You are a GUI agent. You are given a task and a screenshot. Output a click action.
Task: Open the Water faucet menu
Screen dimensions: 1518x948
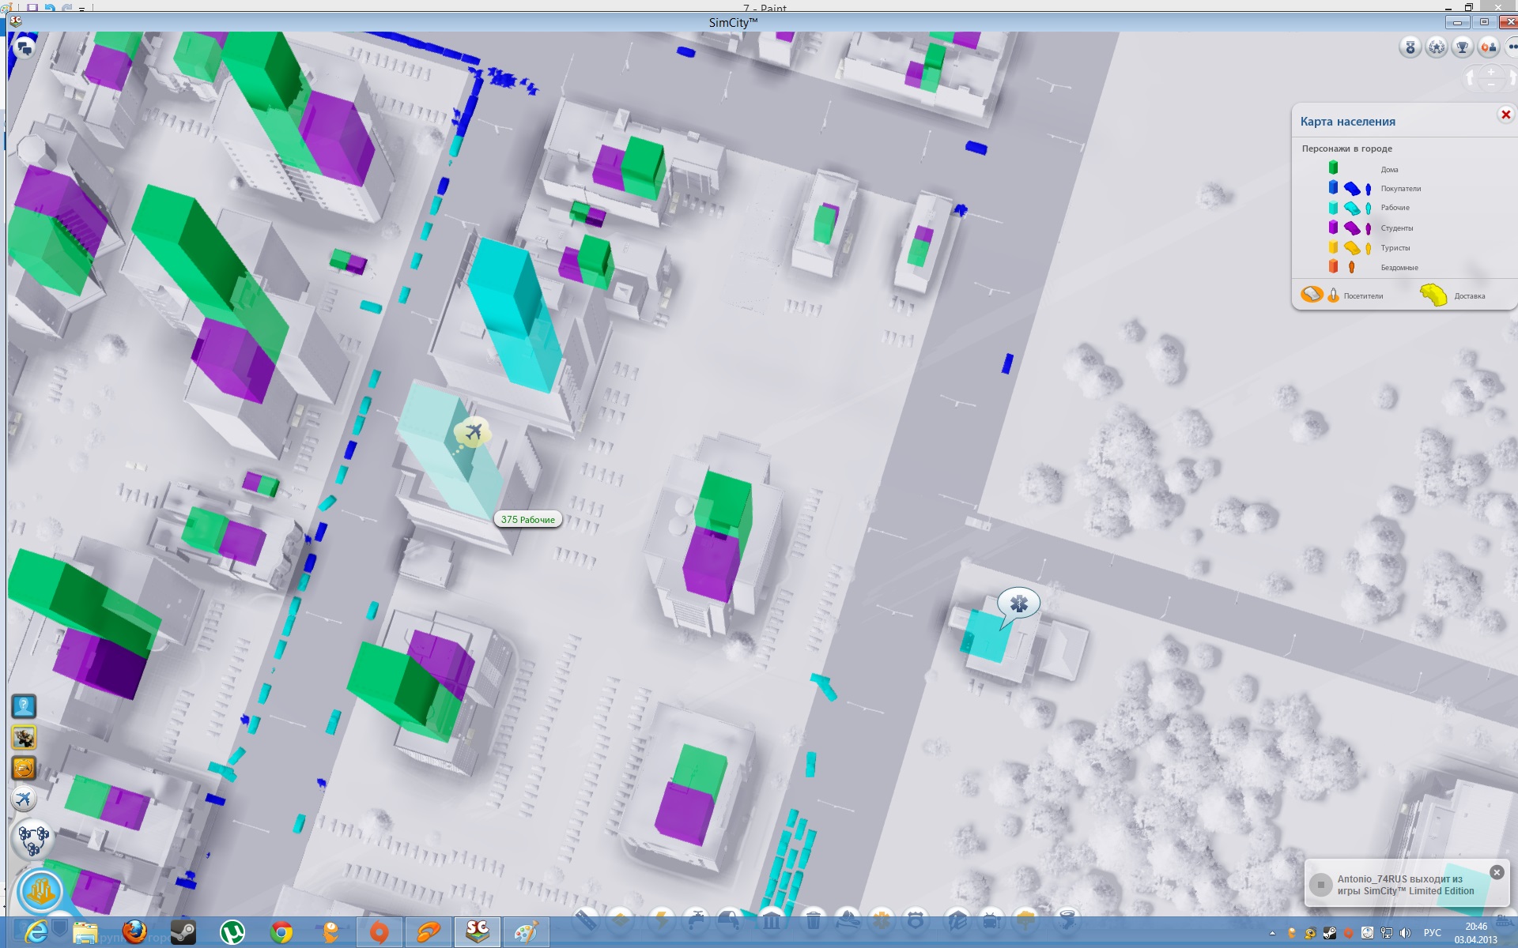[697, 920]
